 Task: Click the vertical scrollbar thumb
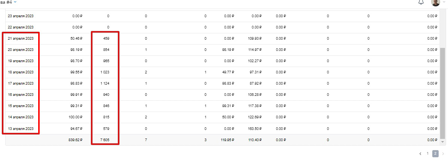click(442, 93)
